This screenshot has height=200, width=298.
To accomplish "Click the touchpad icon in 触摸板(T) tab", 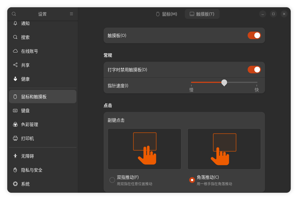I will click(192, 14).
